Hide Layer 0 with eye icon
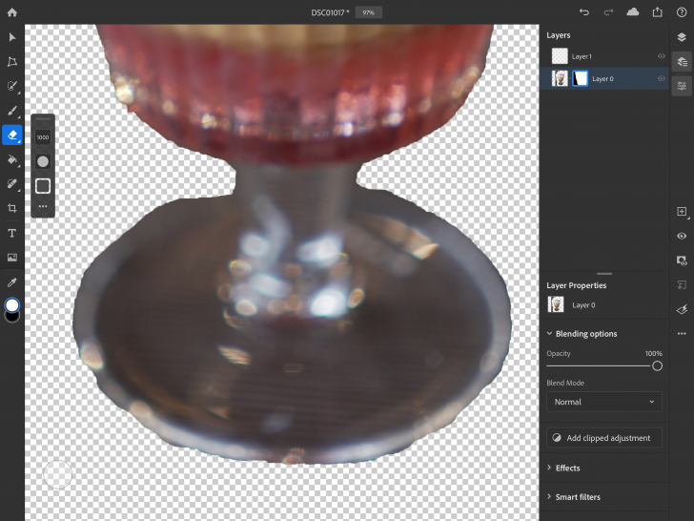Screen dimensions: 694x521 pyautogui.click(x=662, y=78)
